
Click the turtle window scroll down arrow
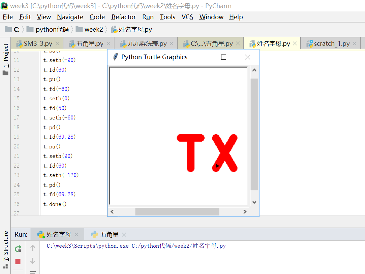tap(254, 202)
